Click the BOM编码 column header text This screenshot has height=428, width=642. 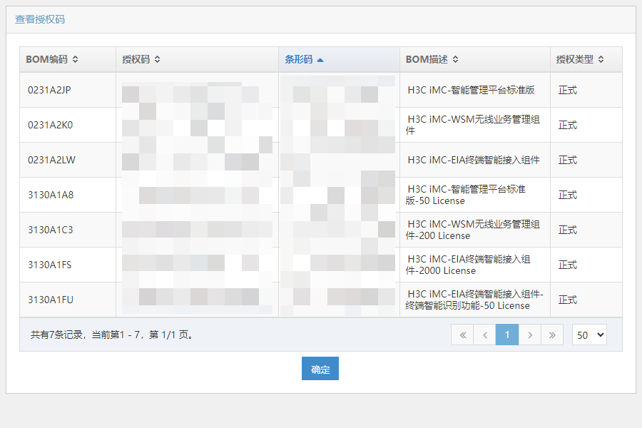click(x=46, y=59)
